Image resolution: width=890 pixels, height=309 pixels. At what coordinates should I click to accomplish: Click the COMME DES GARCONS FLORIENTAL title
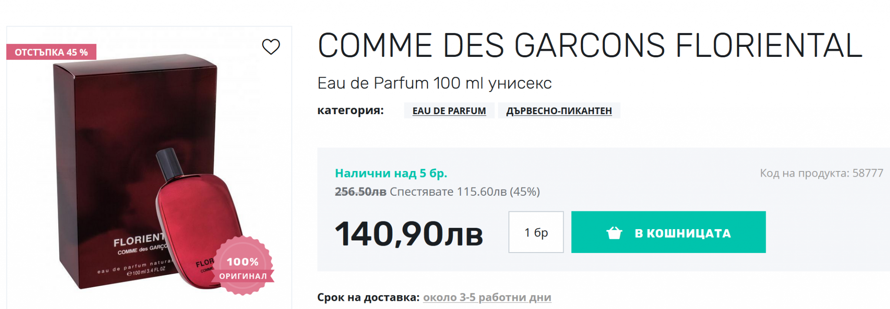tap(590, 46)
